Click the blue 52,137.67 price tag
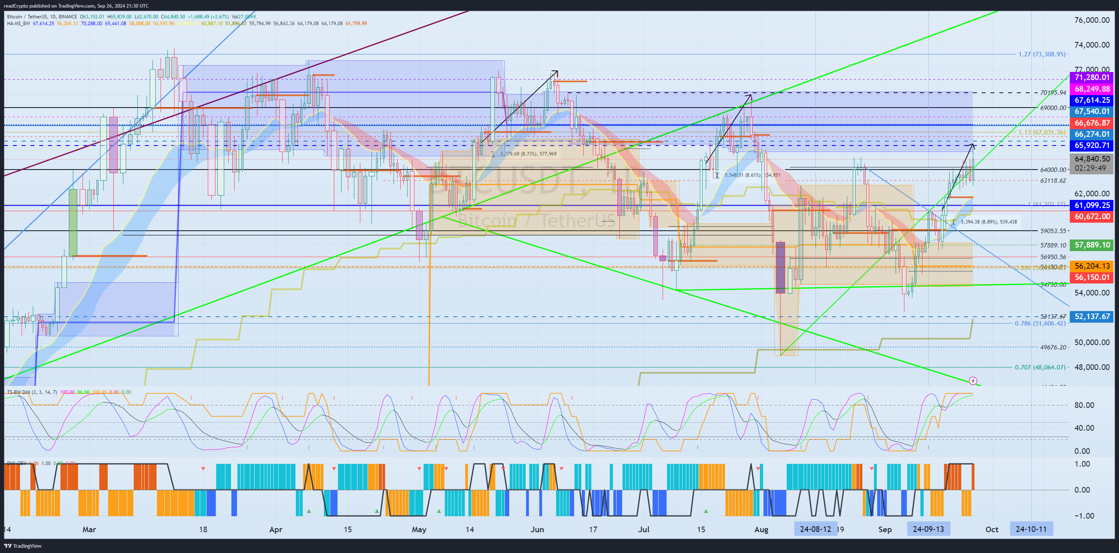The width and height of the screenshot is (1119, 553). [1092, 317]
